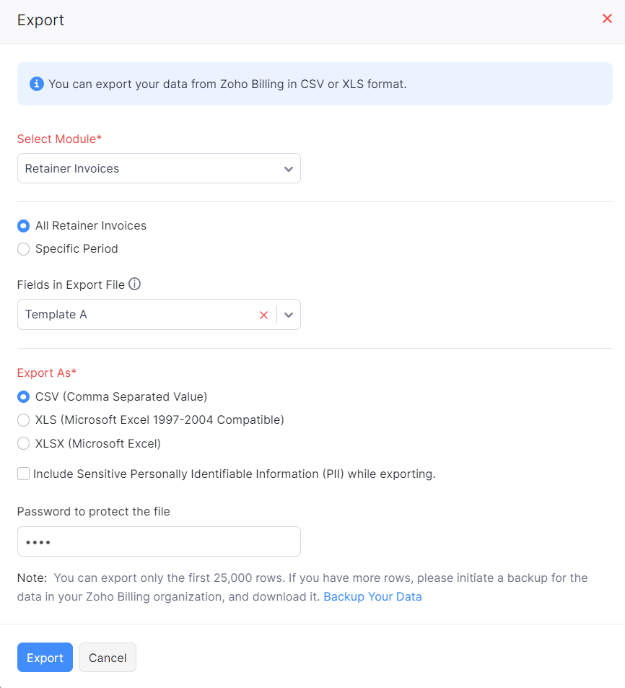The height and width of the screenshot is (688, 625).
Task: Expand the Template A fields dropdown
Action: pos(288,315)
